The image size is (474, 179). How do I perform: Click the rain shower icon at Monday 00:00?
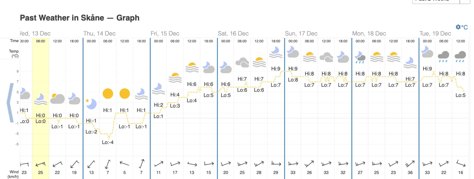(360, 57)
